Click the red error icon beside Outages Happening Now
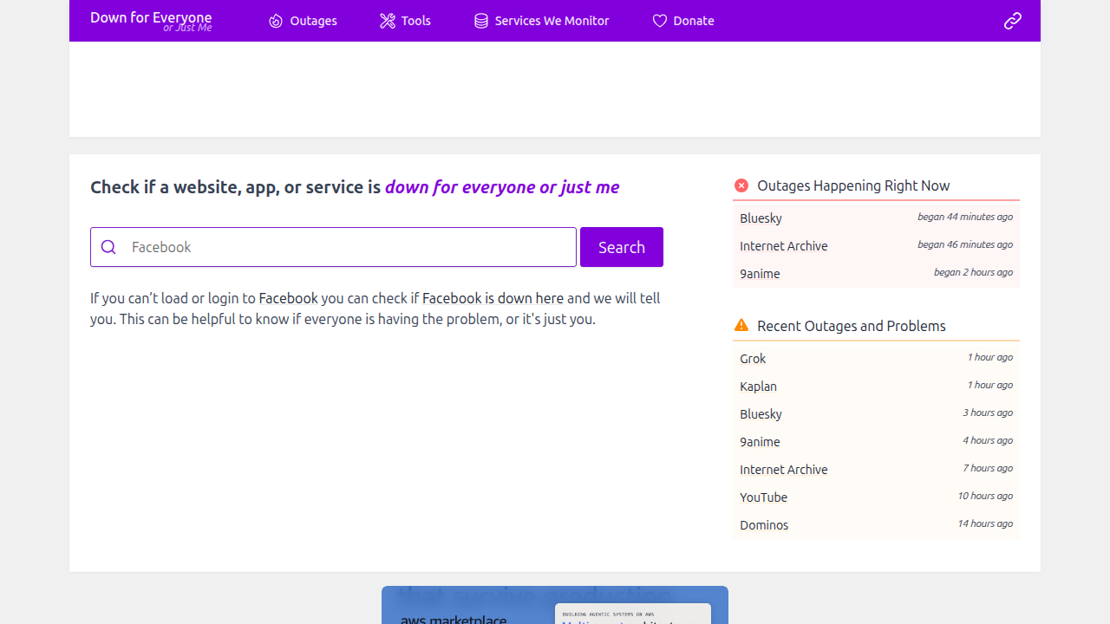Screen dimensions: 1110x624 tap(741, 185)
